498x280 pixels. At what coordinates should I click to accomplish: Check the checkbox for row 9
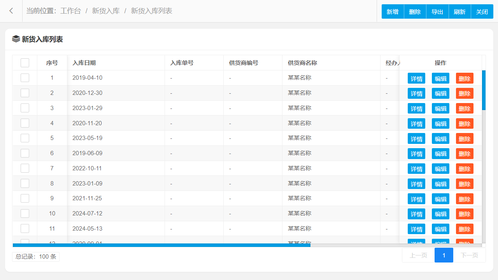25,198
